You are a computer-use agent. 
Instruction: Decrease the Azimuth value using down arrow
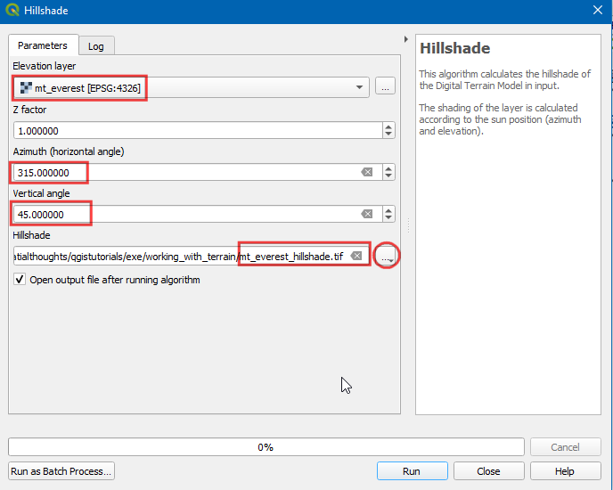pos(388,176)
